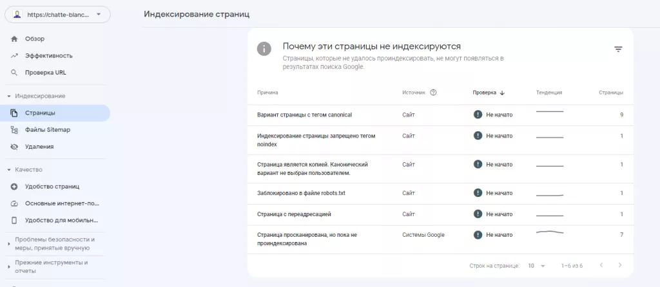
Task: Click the info icon beside the heading
Action: tap(264, 48)
